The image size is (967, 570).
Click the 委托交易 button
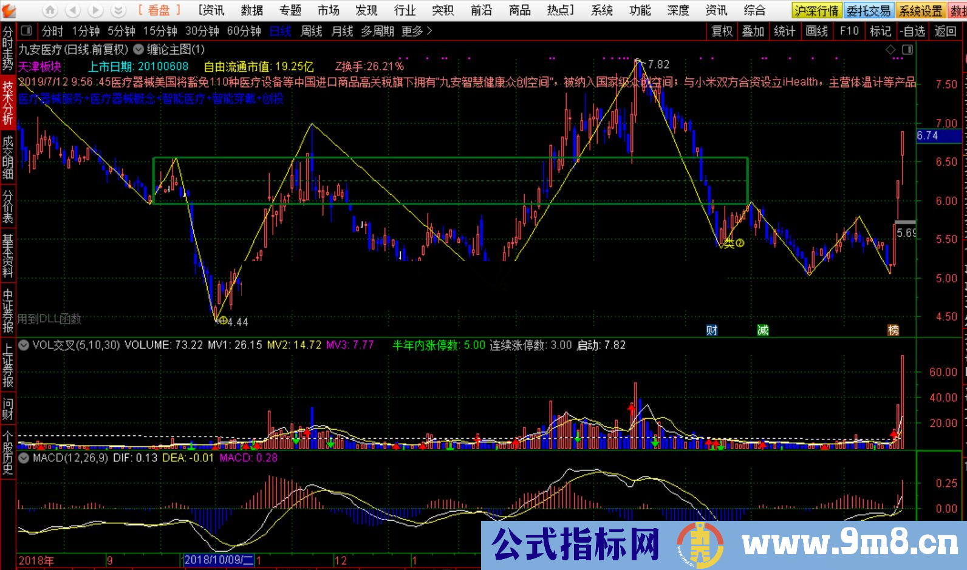[869, 11]
